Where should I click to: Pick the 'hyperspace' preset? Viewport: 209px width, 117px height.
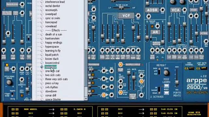[x=52, y=47]
